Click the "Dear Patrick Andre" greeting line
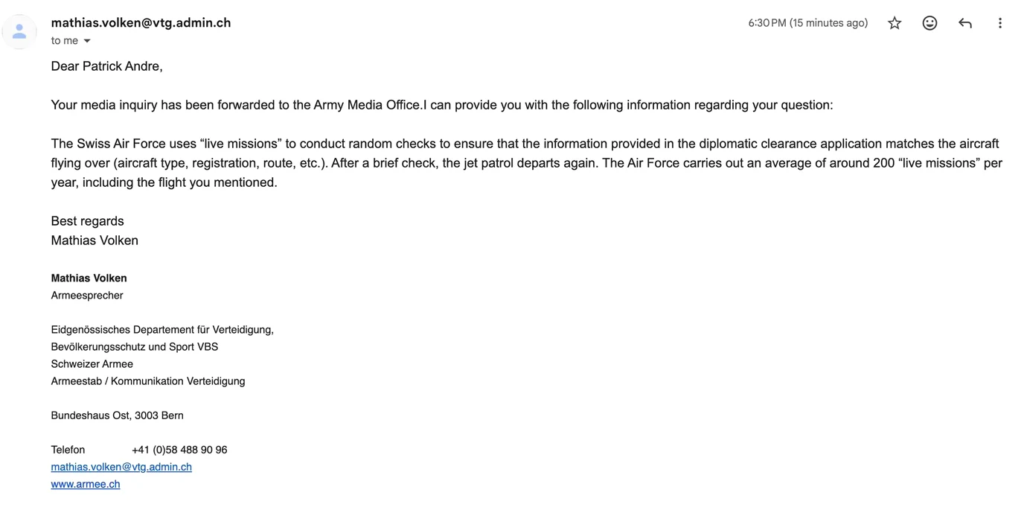 point(107,66)
